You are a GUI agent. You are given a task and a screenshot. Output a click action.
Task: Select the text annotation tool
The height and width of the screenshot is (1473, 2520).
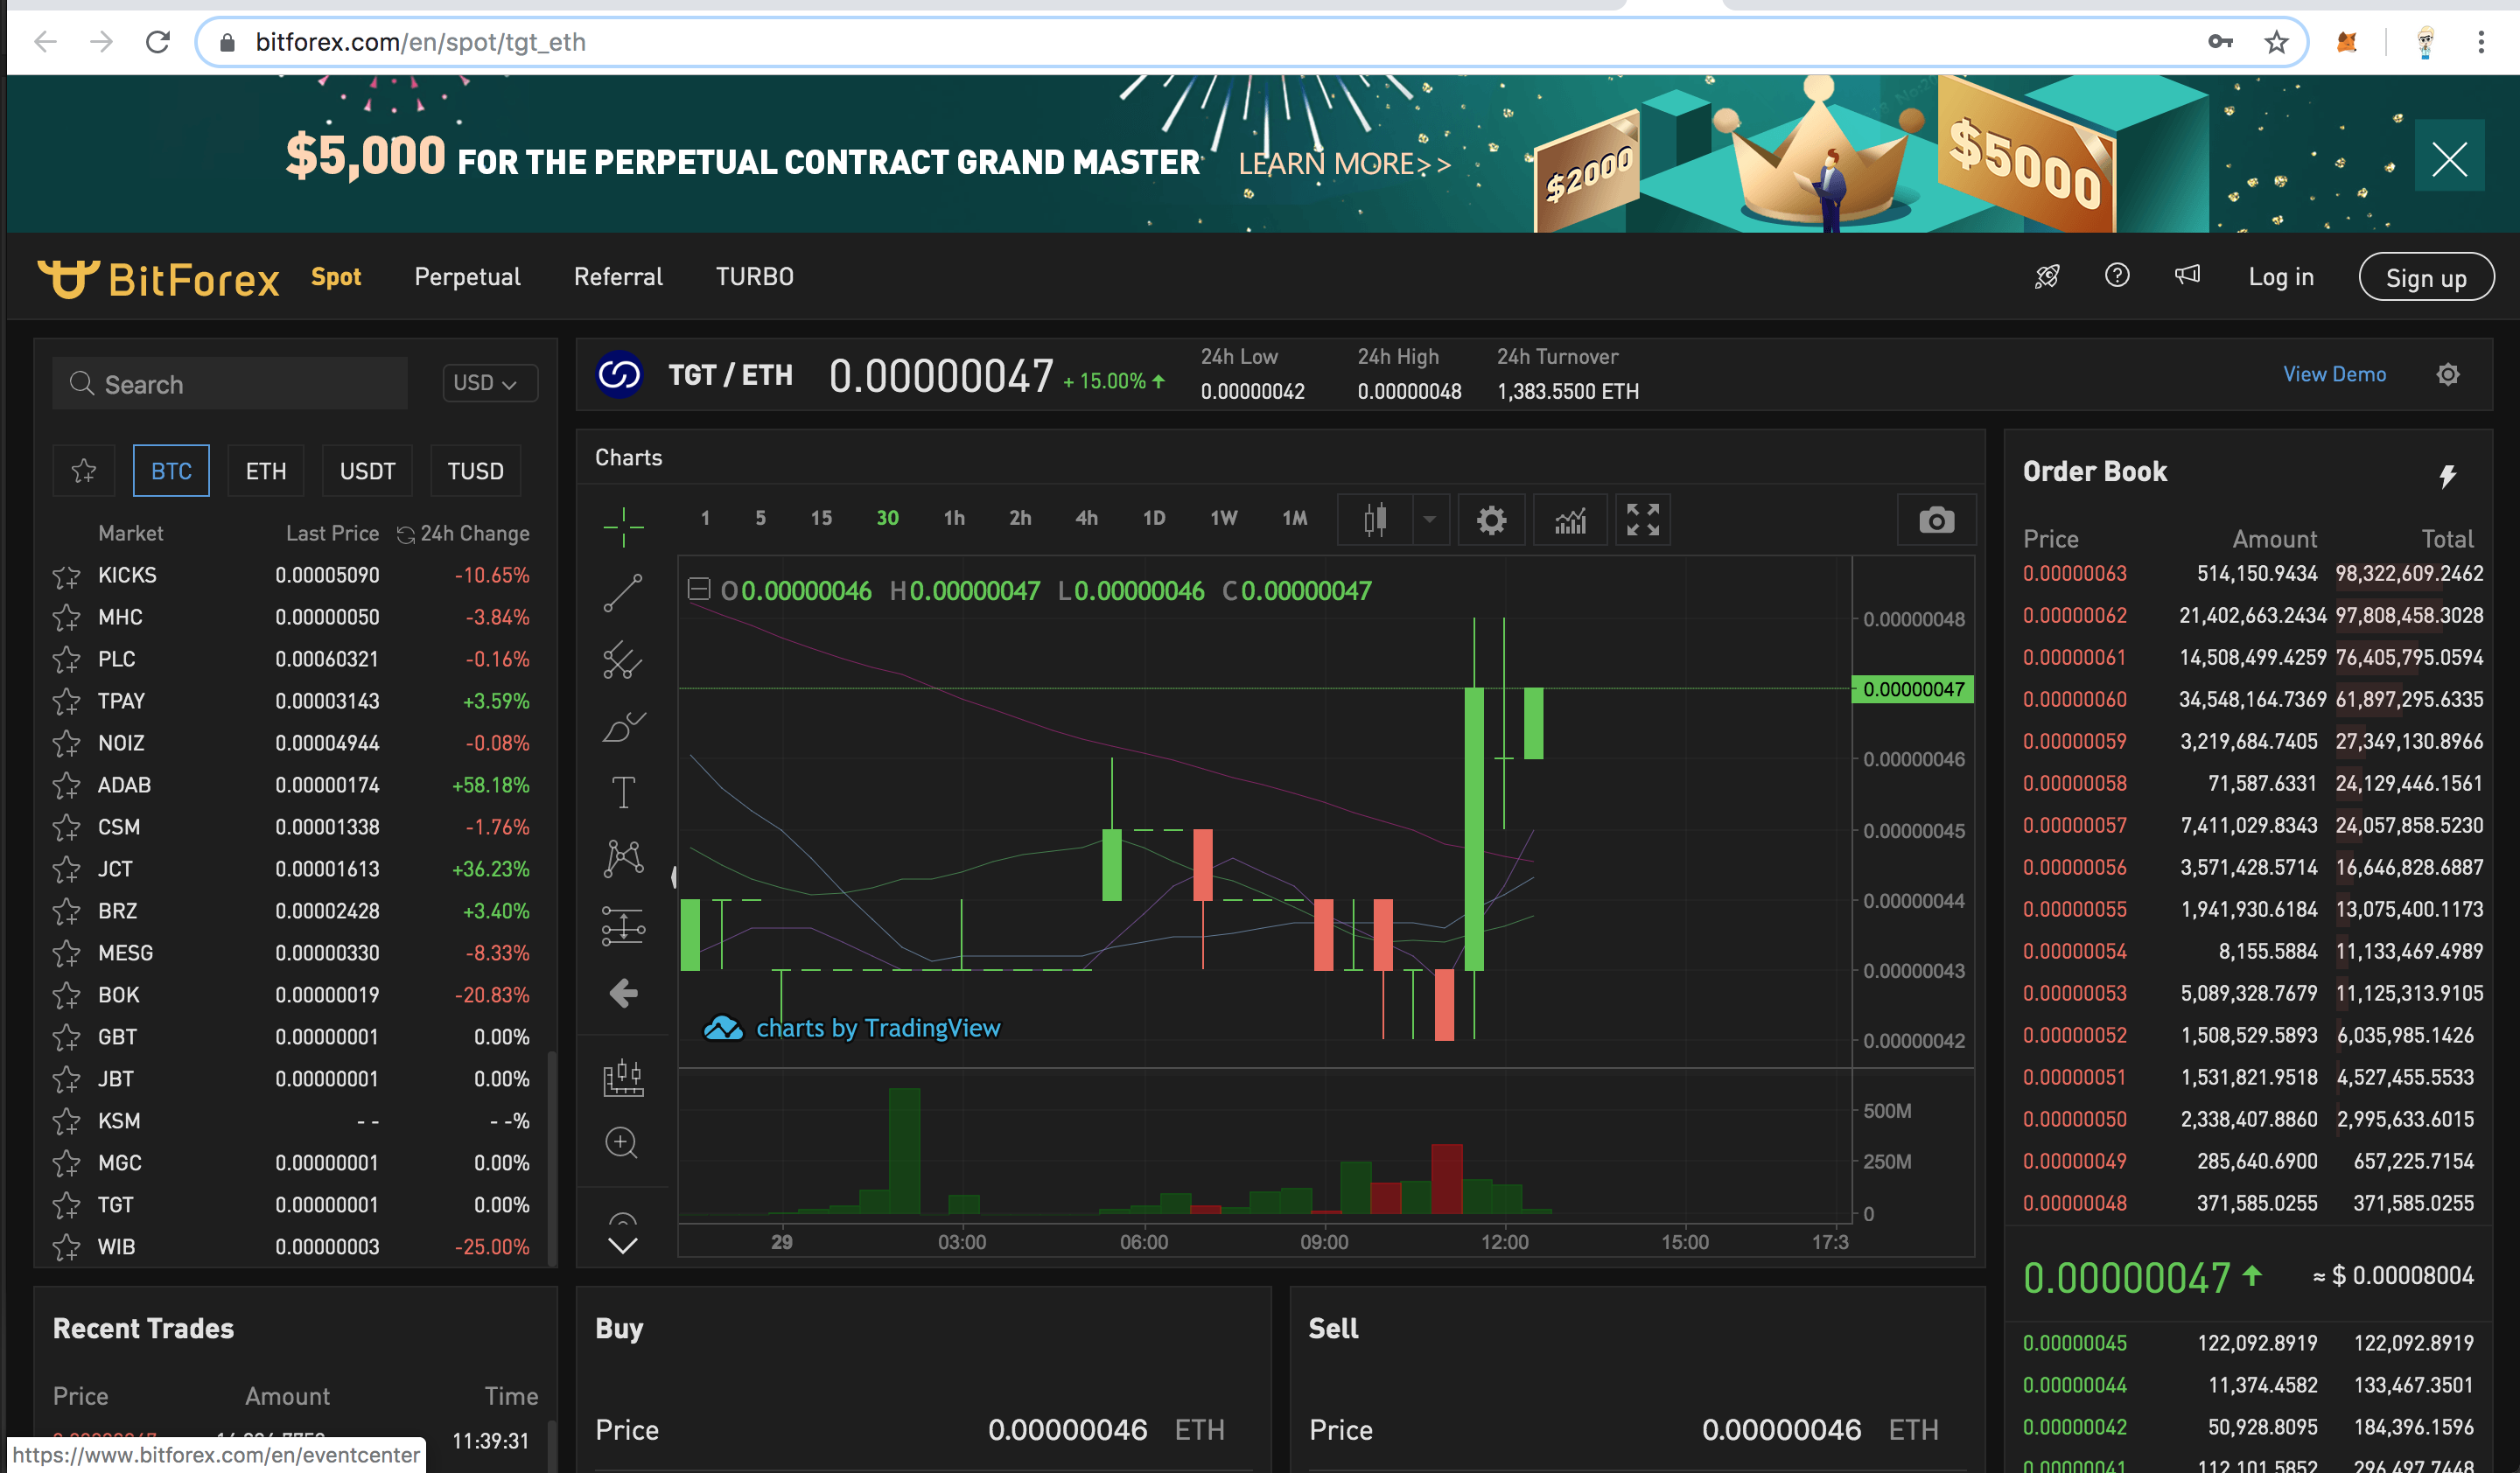pos(622,792)
